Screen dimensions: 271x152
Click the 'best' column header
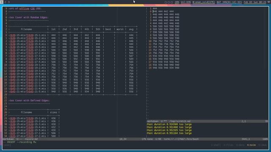108,29
